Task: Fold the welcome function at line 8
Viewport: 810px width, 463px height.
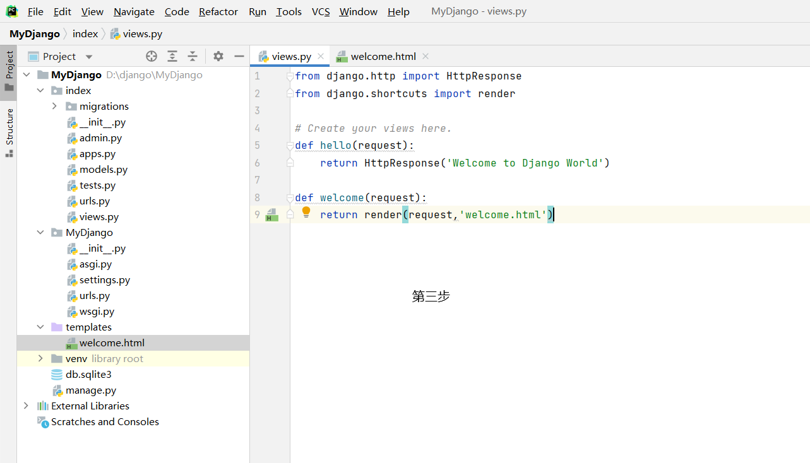Action: coord(290,197)
